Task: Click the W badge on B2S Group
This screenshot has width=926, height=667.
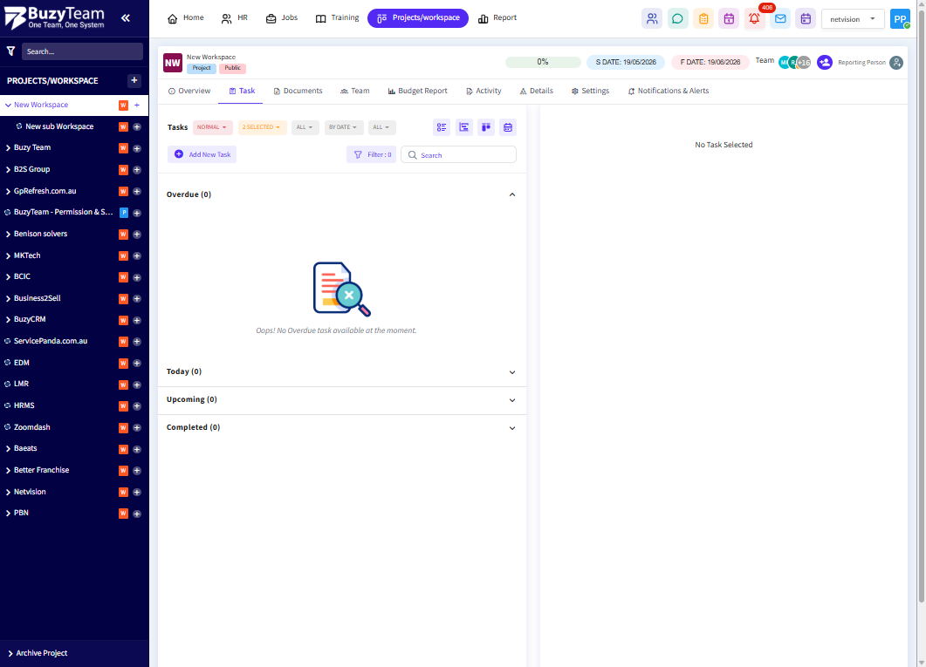Action: click(123, 170)
